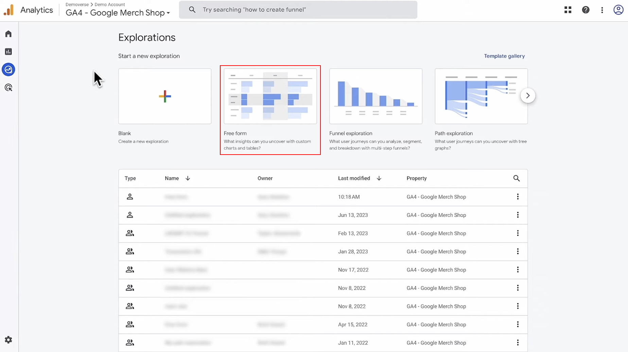Open the vertical three-dot menu in header
This screenshot has height=352, width=628.
(x=602, y=10)
